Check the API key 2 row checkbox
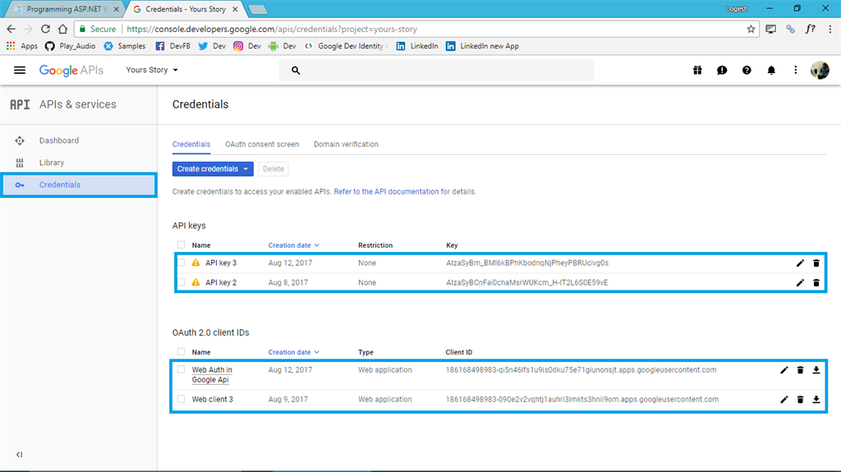The image size is (841, 472). (x=181, y=282)
